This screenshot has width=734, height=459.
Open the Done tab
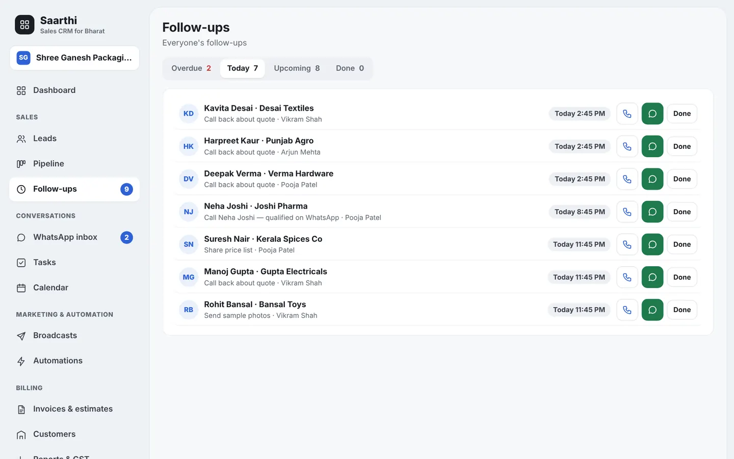pos(350,68)
